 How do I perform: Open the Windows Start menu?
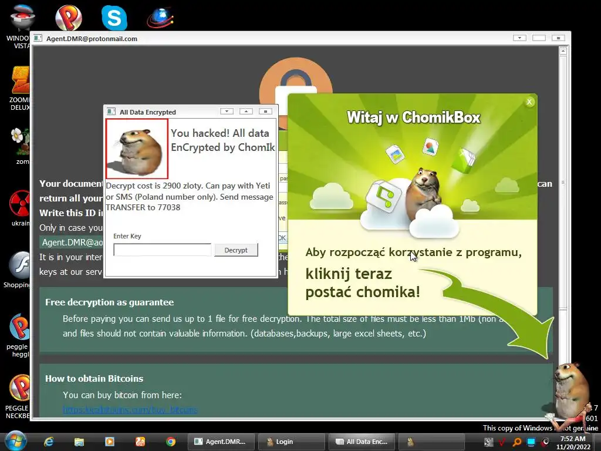16,442
